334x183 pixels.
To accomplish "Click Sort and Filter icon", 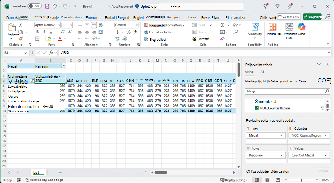I will point(235,25).
